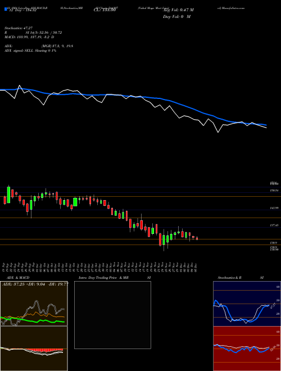The width and height of the screenshot is (281, 371).
Task: Select the 'Avg Vol: 0.47 M' reading
Action: pos(178,10)
